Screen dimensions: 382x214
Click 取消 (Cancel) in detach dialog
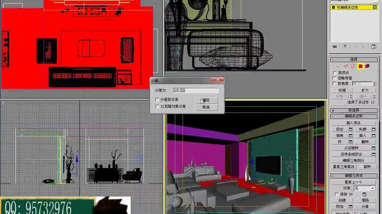point(206,107)
